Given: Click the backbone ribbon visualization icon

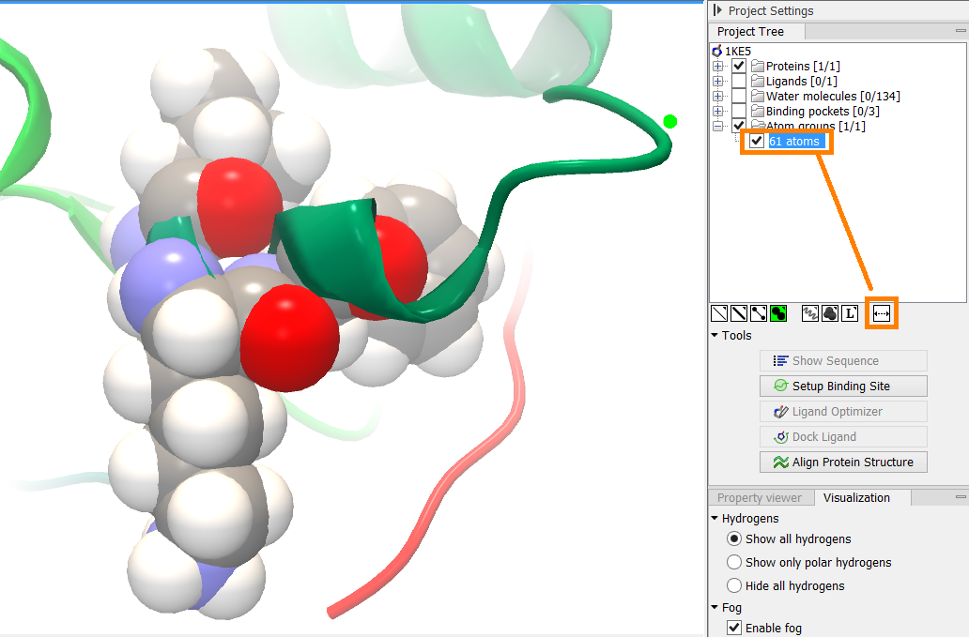Looking at the screenshot, I should click(809, 313).
